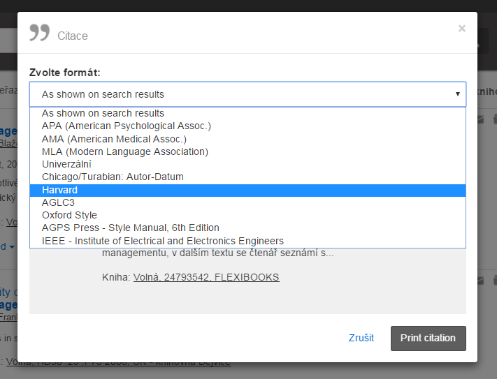Click the quotation mark Citace icon
This screenshot has height=379, width=497.
[40, 33]
